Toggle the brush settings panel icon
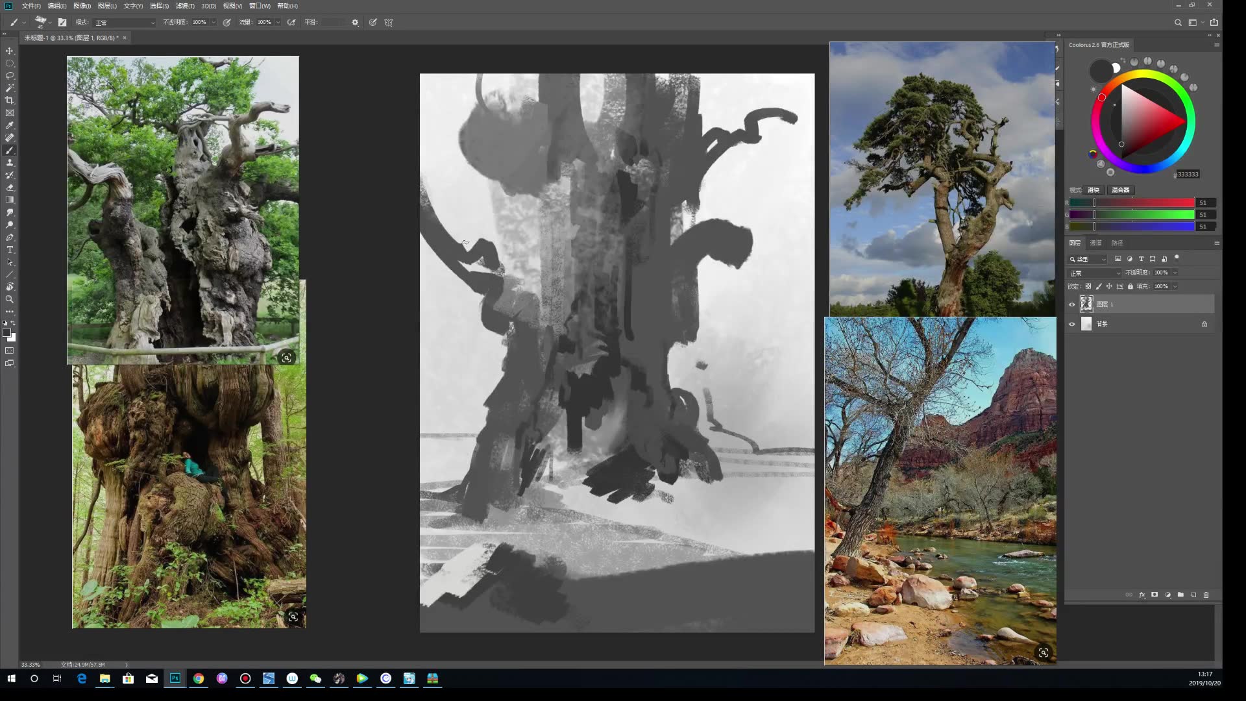The width and height of the screenshot is (1246, 701). 62,22
